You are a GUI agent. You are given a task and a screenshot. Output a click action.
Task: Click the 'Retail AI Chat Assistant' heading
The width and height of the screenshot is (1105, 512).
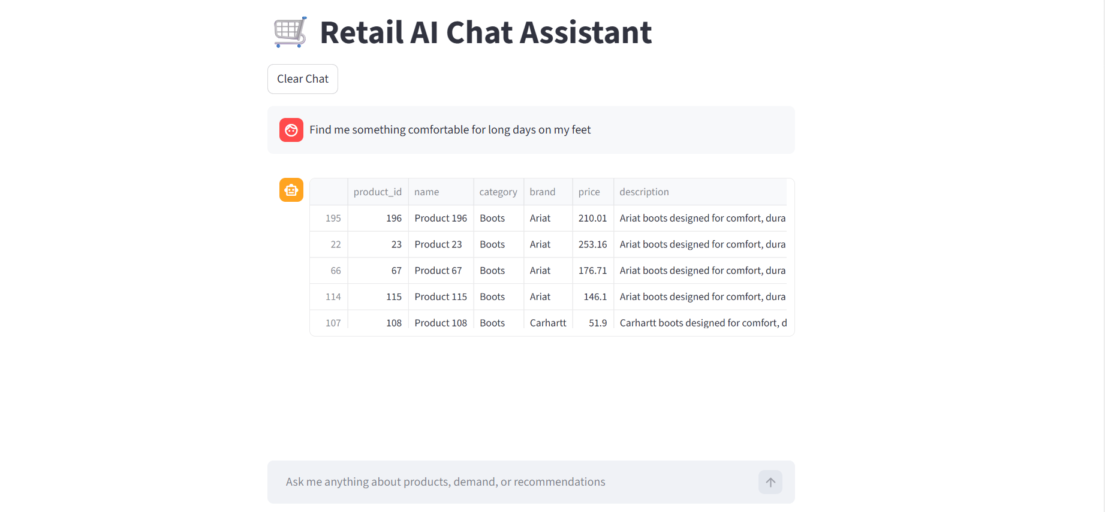[486, 32]
